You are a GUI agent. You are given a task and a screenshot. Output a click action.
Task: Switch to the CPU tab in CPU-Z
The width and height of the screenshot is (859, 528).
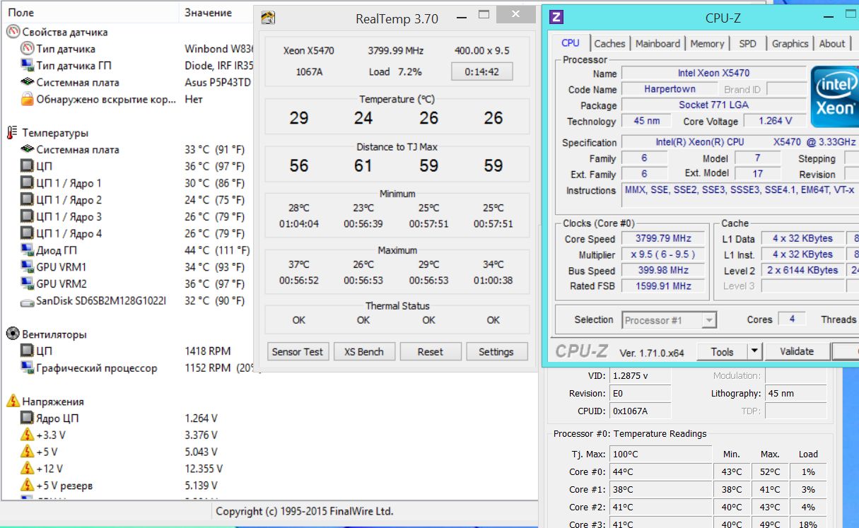pyautogui.click(x=571, y=43)
